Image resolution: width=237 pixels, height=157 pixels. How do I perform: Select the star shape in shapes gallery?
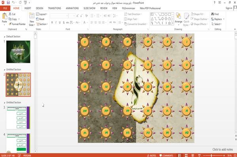coord(169,23)
